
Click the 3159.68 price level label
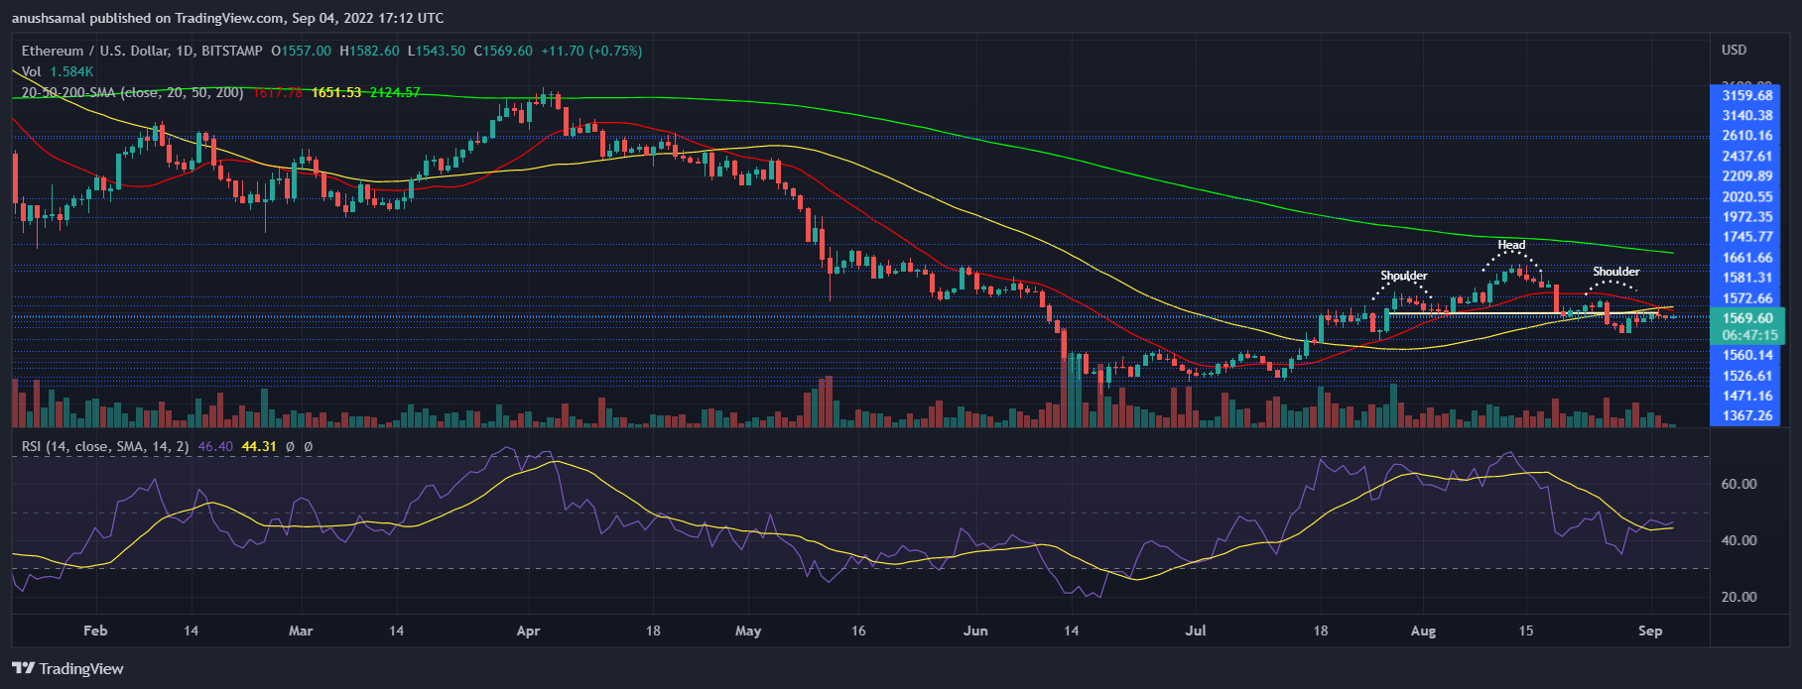coord(1747,96)
